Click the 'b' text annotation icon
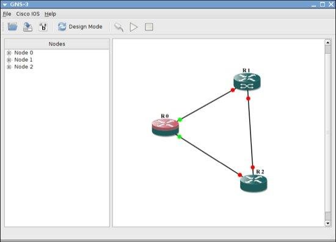Image resolution: width=336 pixels, height=242 pixels. [x=43, y=27]
